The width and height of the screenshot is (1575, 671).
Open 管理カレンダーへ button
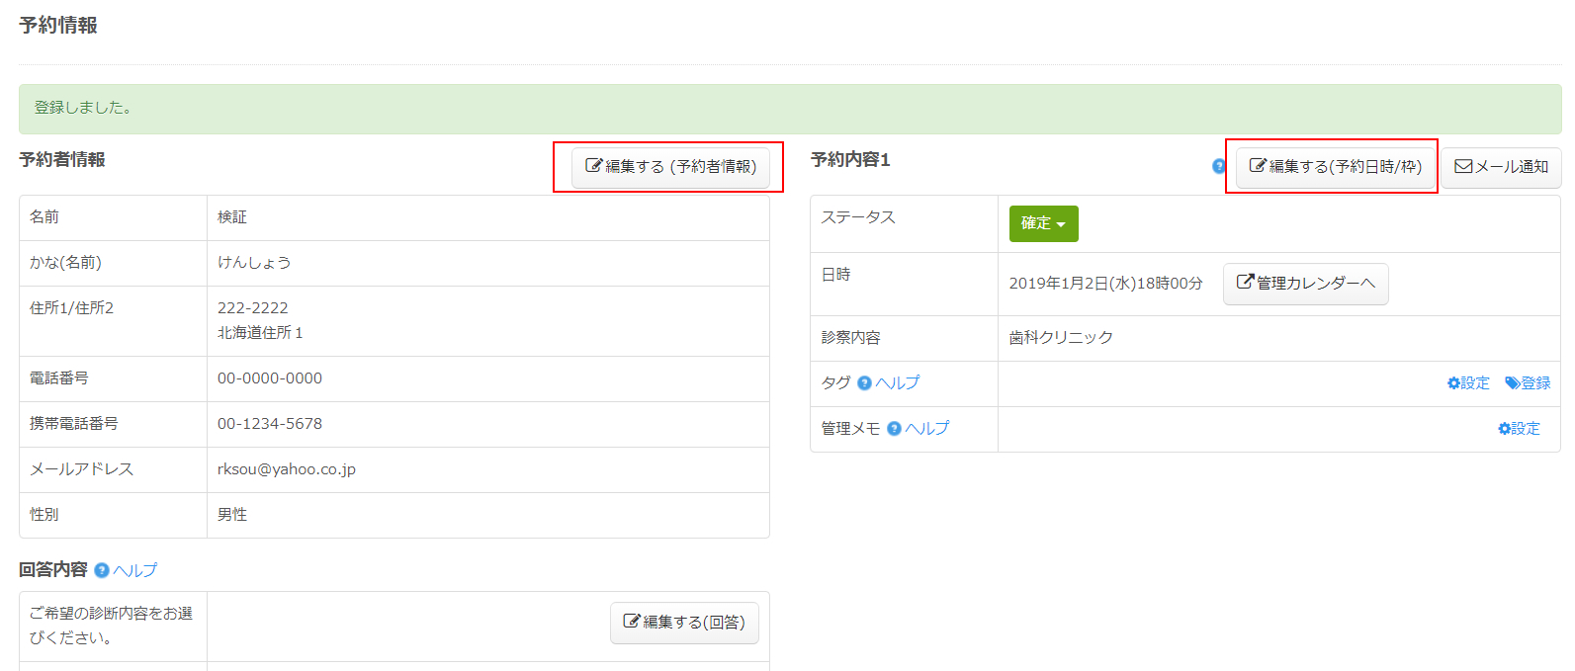pos(1305,284)
